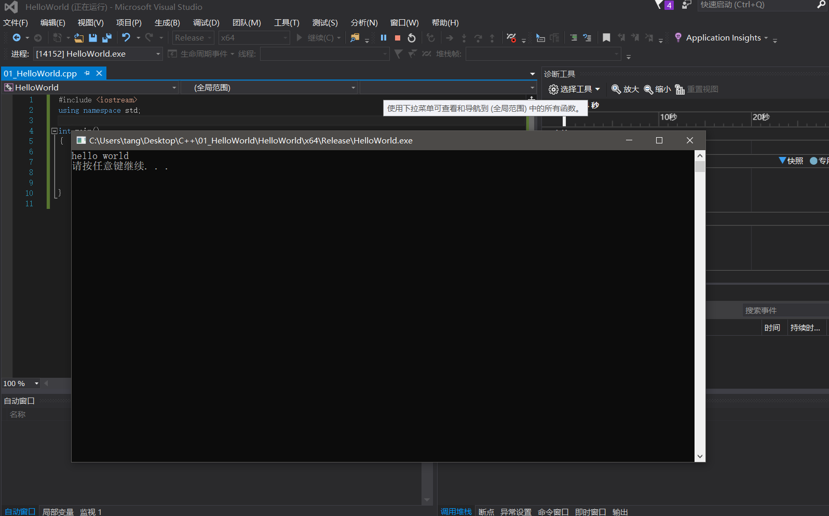The width and height of the screenshot is (829, 516).
Task: Undo the last action with the undo arrow
Action: pyautogui.click(x=126, y=37)
